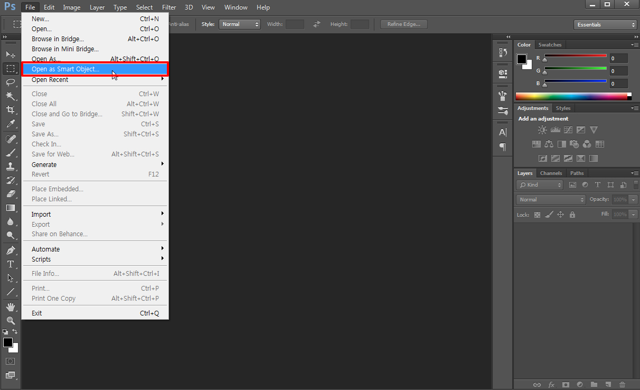Toggle lock transparent pixels
This screenshot has height=390, width=640.
tap(538, 215)
